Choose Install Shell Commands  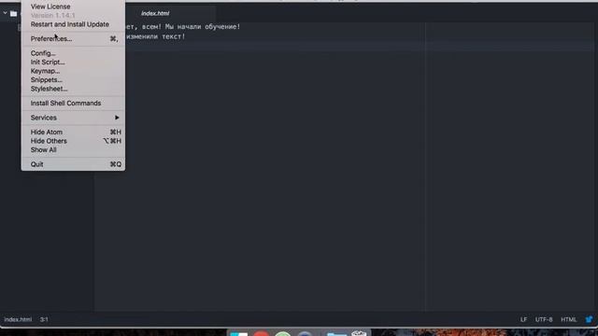[73, 104]
